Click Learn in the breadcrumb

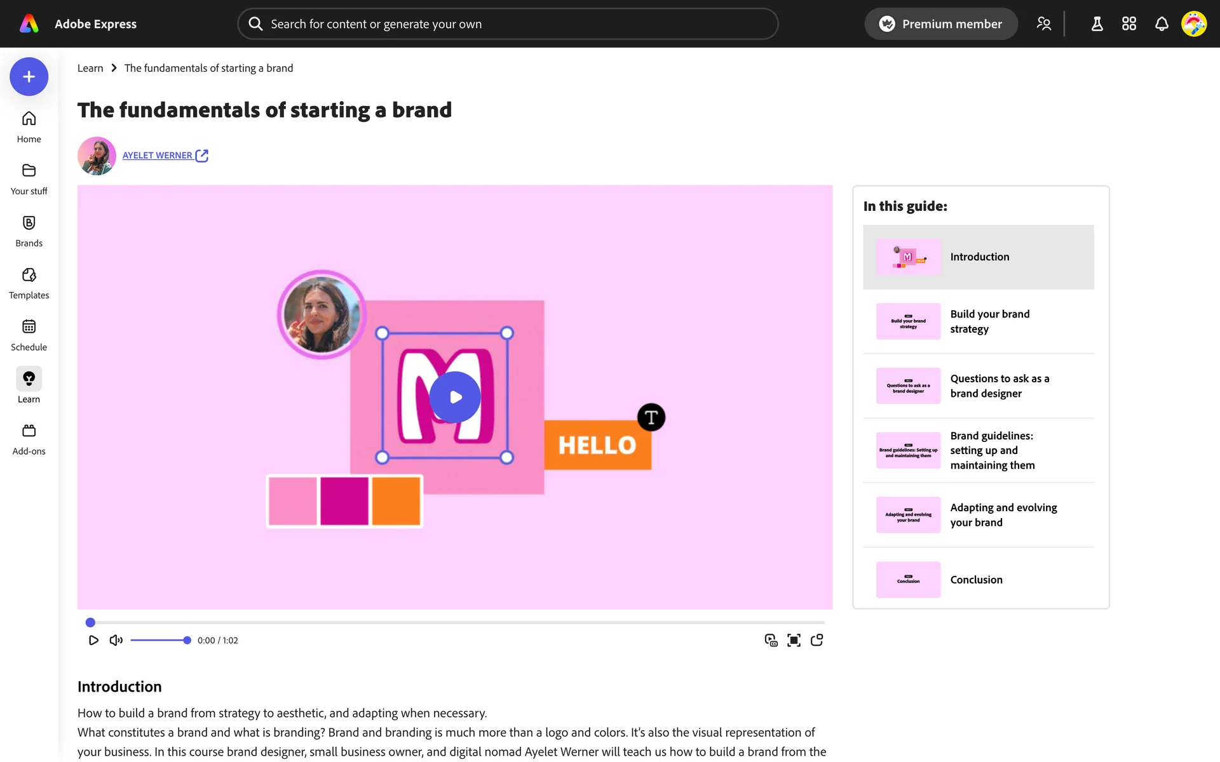coord(90,68)
